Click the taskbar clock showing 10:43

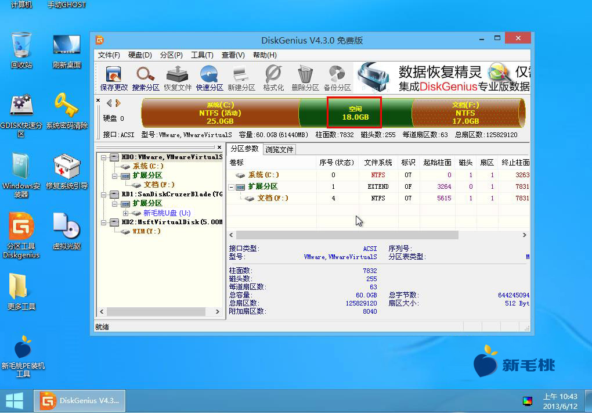pos(560,401)
